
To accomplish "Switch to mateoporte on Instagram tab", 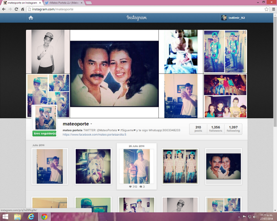I will pos(22,3).
